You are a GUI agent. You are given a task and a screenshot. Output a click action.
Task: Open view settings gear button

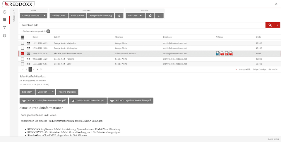pos(150,15)
